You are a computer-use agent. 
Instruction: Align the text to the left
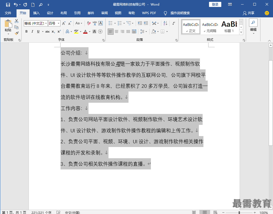pos(111,31)
